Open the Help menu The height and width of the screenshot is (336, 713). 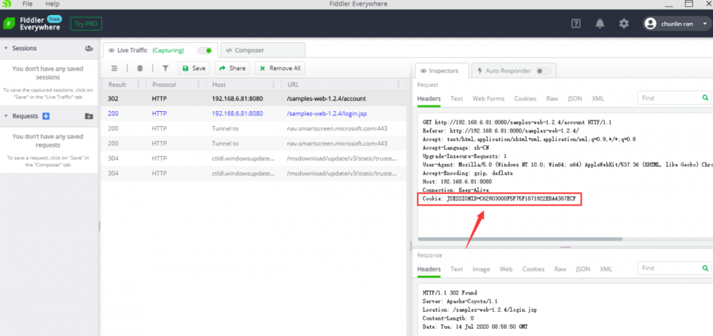pos(52,4)
